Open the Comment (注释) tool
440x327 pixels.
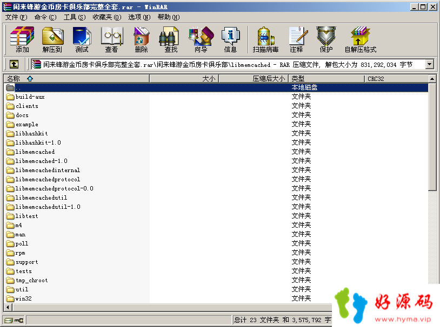(297, 39)
